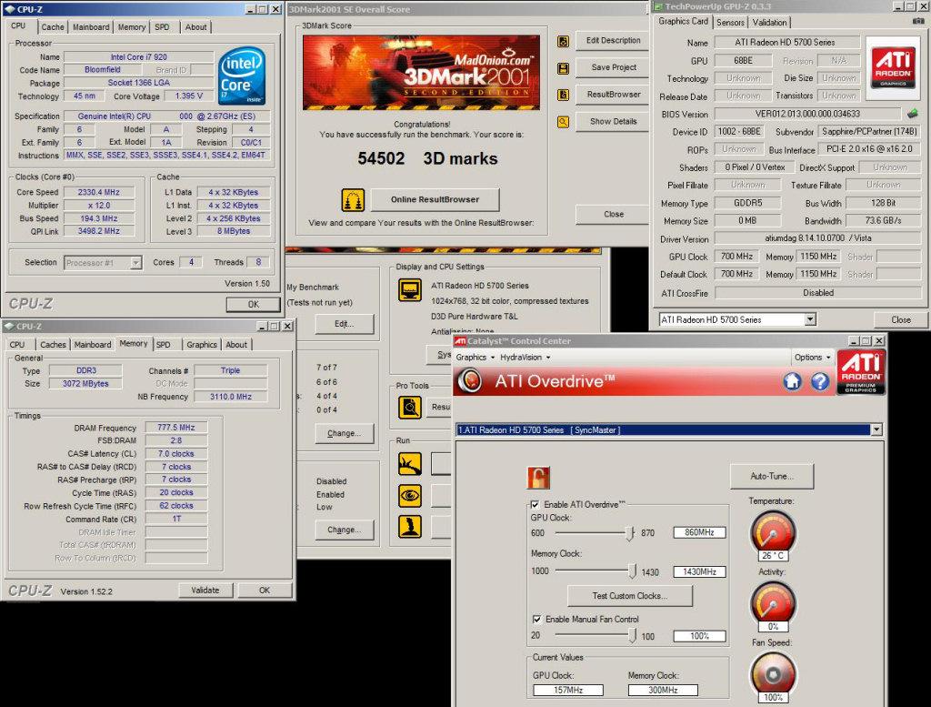Click the Memory Clock slider handle
The width and height of the screenshot is (931, 707).
coord(632,571)
